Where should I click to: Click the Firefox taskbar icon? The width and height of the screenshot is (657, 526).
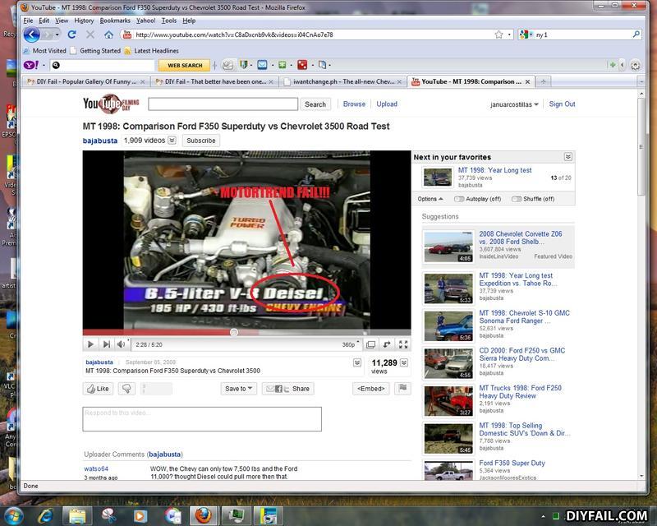point(204,515)
